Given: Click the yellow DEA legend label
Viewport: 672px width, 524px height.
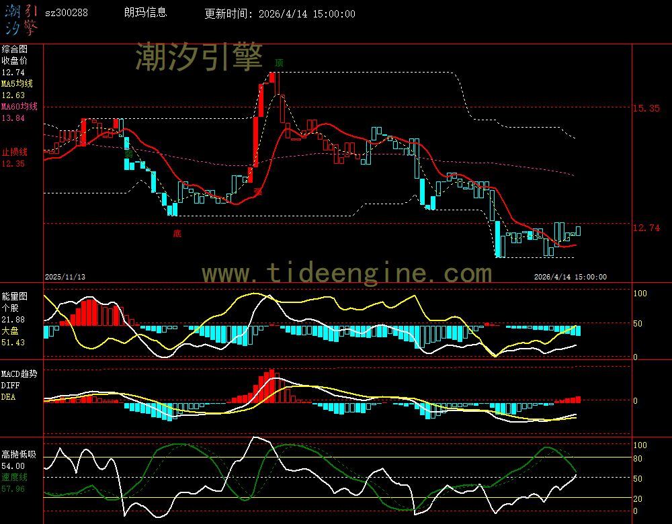Looking at the screenshot, I should (x=8, y=397).
